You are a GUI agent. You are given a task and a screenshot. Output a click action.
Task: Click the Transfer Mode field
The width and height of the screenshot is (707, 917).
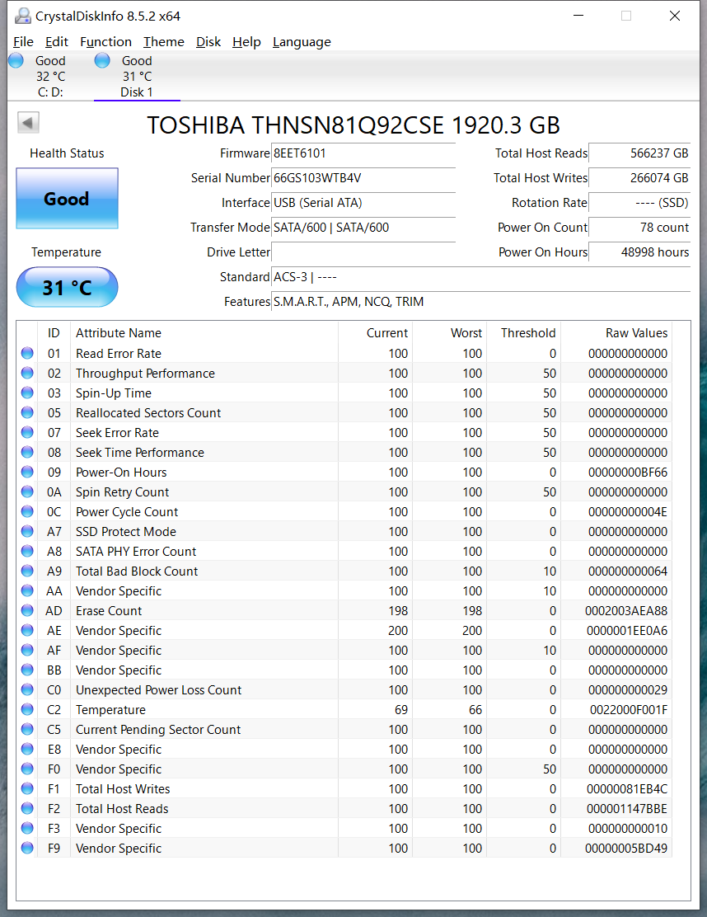363,228
